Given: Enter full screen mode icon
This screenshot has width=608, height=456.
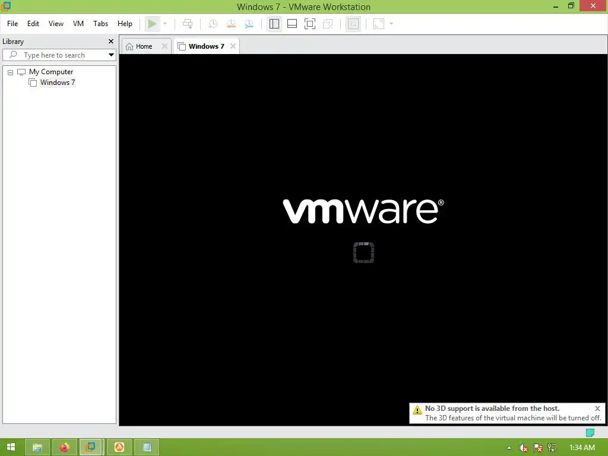Looking at the screenshot, I should (x=310, y=24).
